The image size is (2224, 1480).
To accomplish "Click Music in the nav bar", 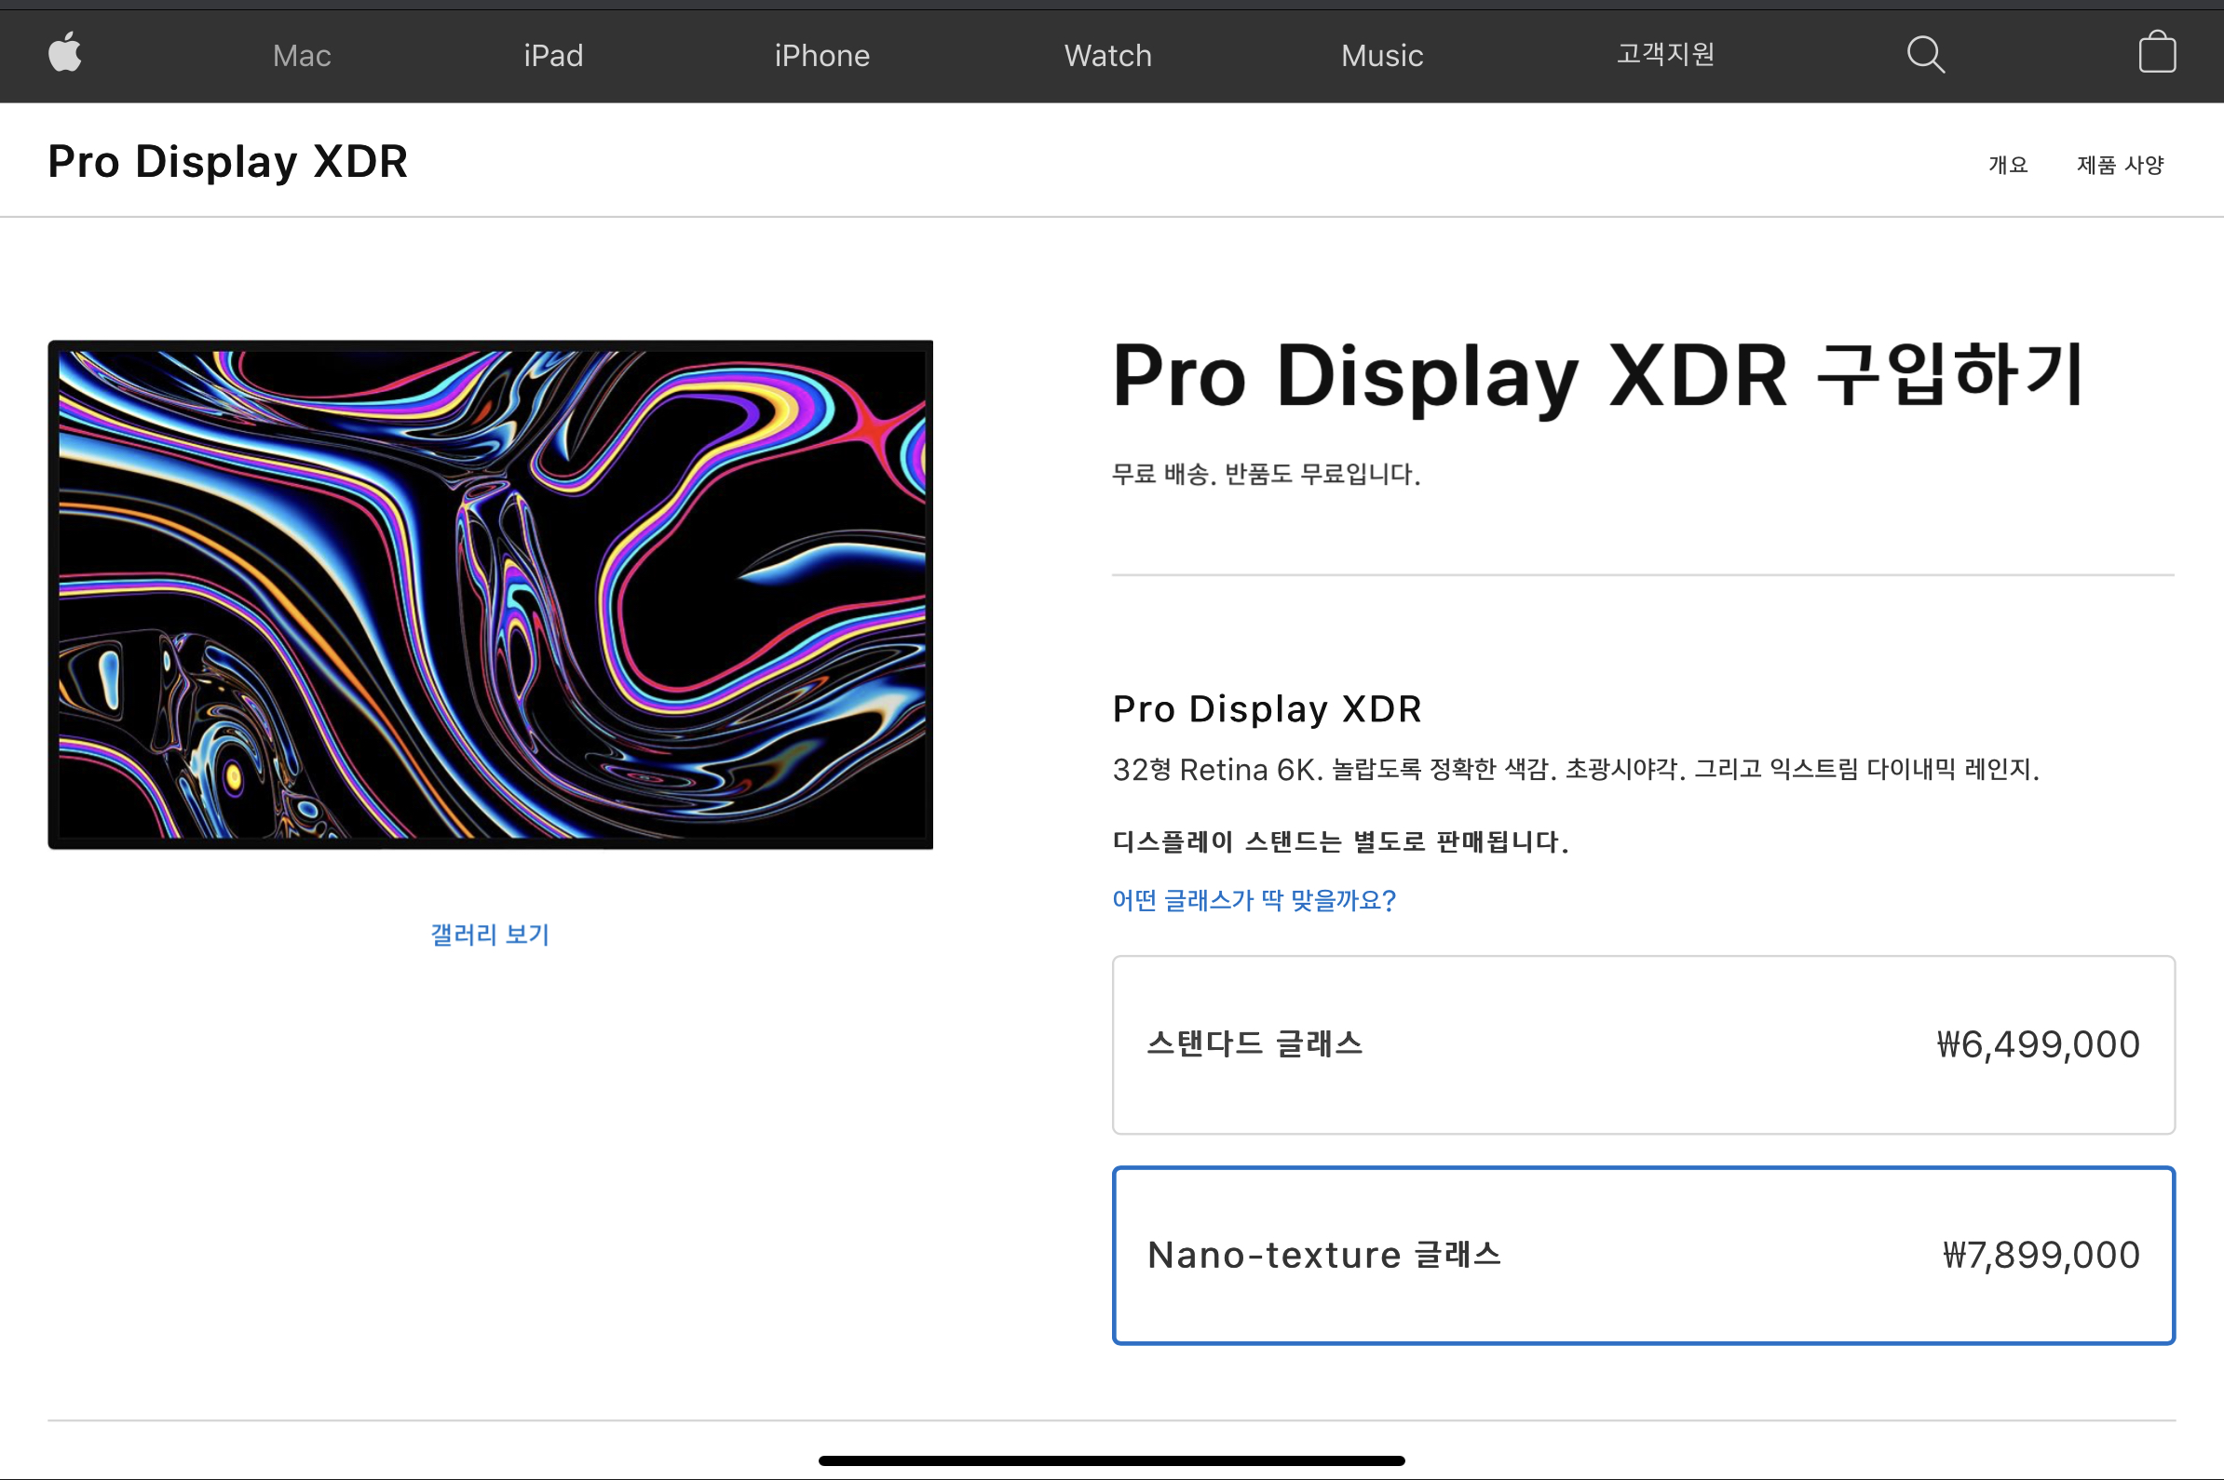I will click(1382, 56).
